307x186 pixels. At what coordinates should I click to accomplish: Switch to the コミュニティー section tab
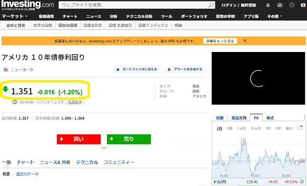(x=119, y=162)
